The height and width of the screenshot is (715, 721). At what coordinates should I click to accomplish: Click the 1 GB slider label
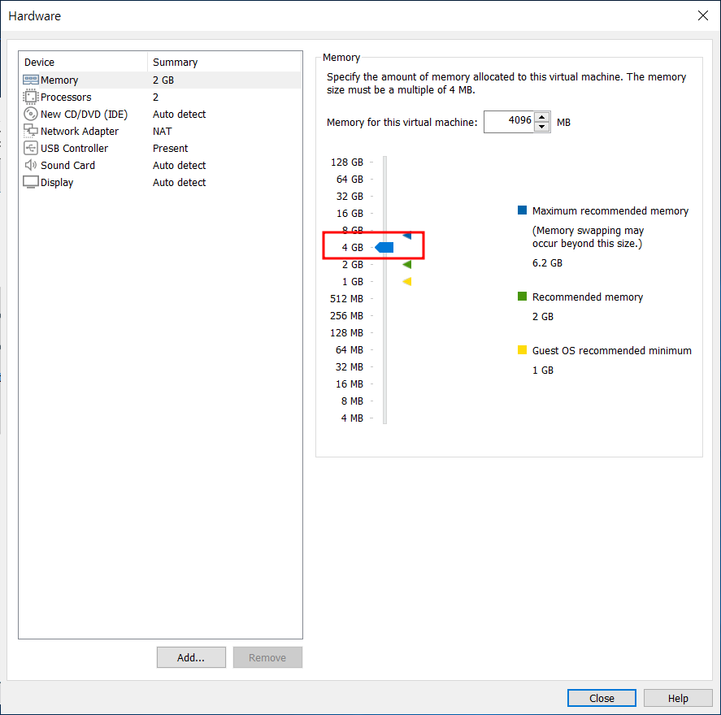pos(352,282)
